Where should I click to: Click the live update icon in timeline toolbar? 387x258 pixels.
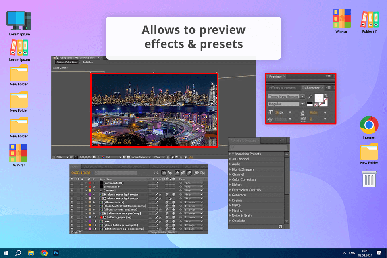(x=164, y=173)
